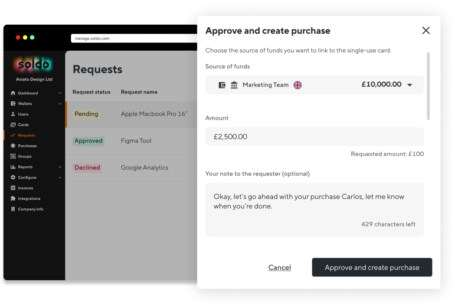Open the Cards icon in sidebar

click(13, 124)
